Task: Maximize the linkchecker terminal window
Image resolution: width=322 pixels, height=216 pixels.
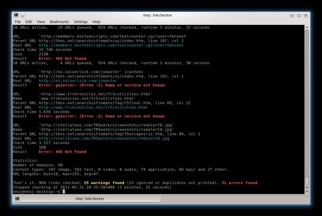Action: tap(299, 15)
